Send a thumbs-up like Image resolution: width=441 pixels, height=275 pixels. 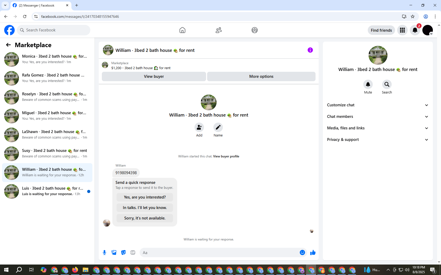coord(313,252)
